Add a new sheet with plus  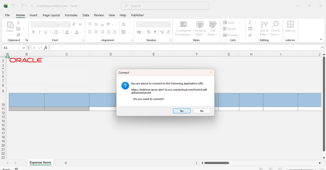point(66,163)
